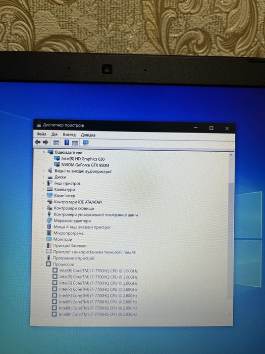Screen dimensions: 265x354
Task: Click the Device Manager title bar icon
Action: click(39, 124)
